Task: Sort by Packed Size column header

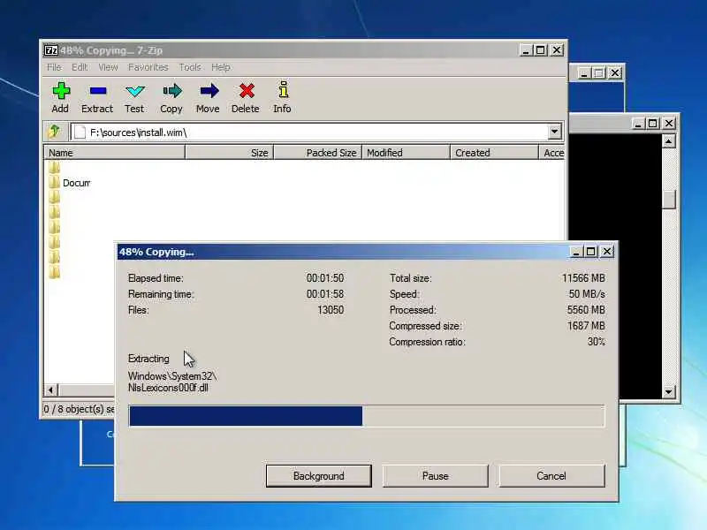Action: (x=318, y=153)
